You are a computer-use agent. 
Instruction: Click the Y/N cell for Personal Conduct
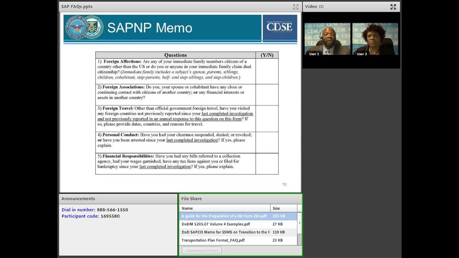[x=267, y=143]
